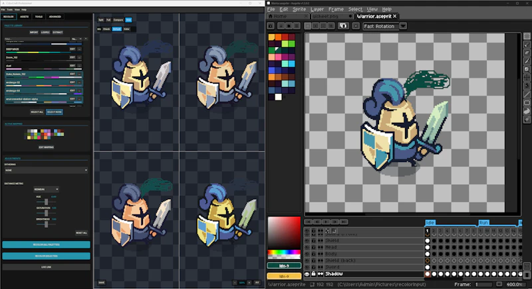
Task: Open more options for endesga-32 palette
Action: pyautogui.click(x=79, y=82)
